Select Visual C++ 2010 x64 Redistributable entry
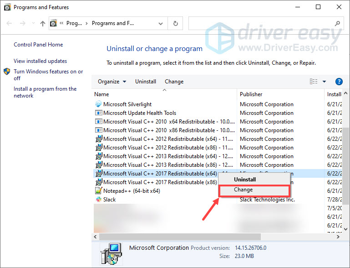 click(169, 122)
